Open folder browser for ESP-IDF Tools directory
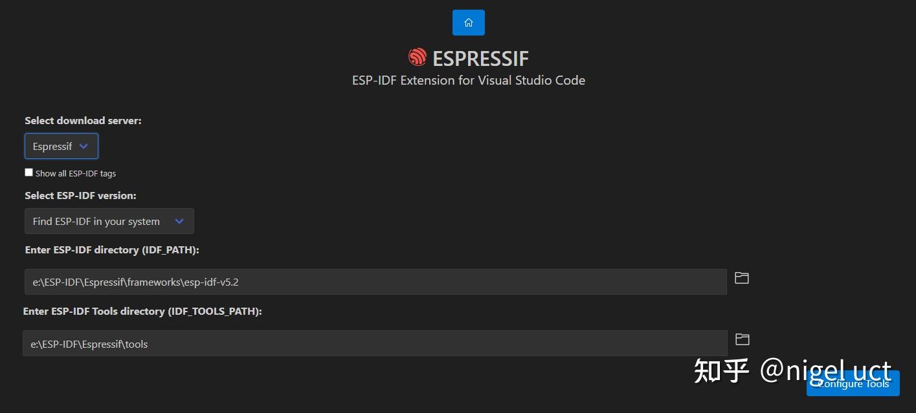916x413 pixels. 741,339
